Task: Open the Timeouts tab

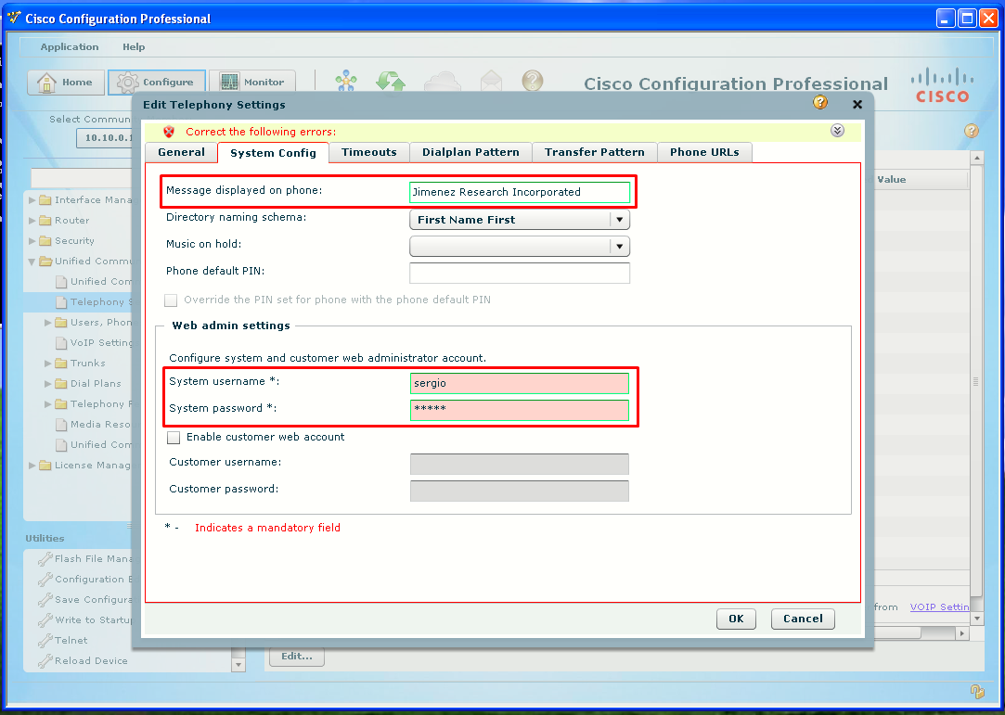Action: 369,152
